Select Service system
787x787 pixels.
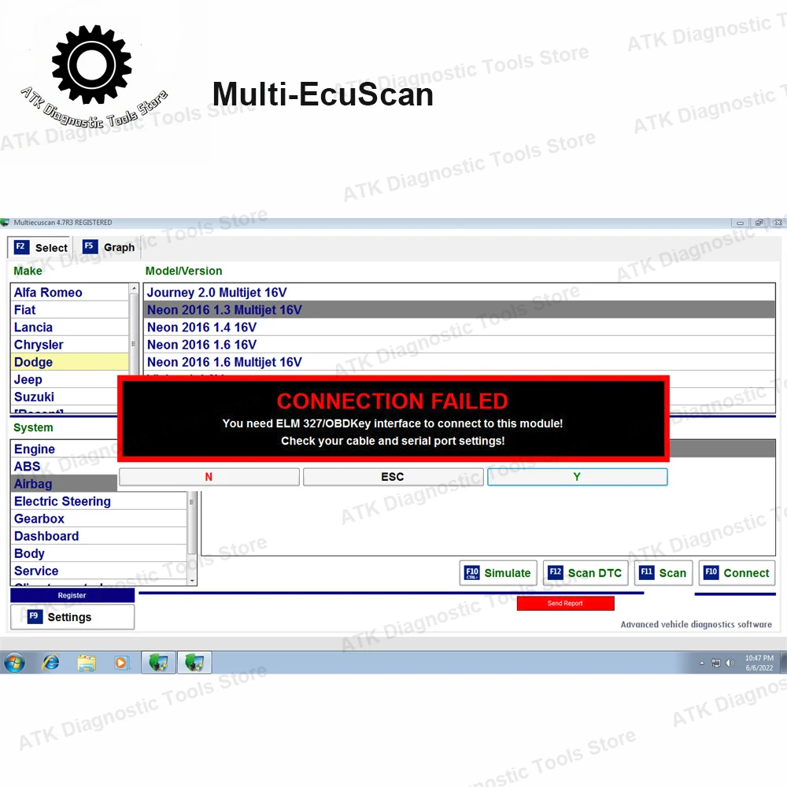pos(99,571)
